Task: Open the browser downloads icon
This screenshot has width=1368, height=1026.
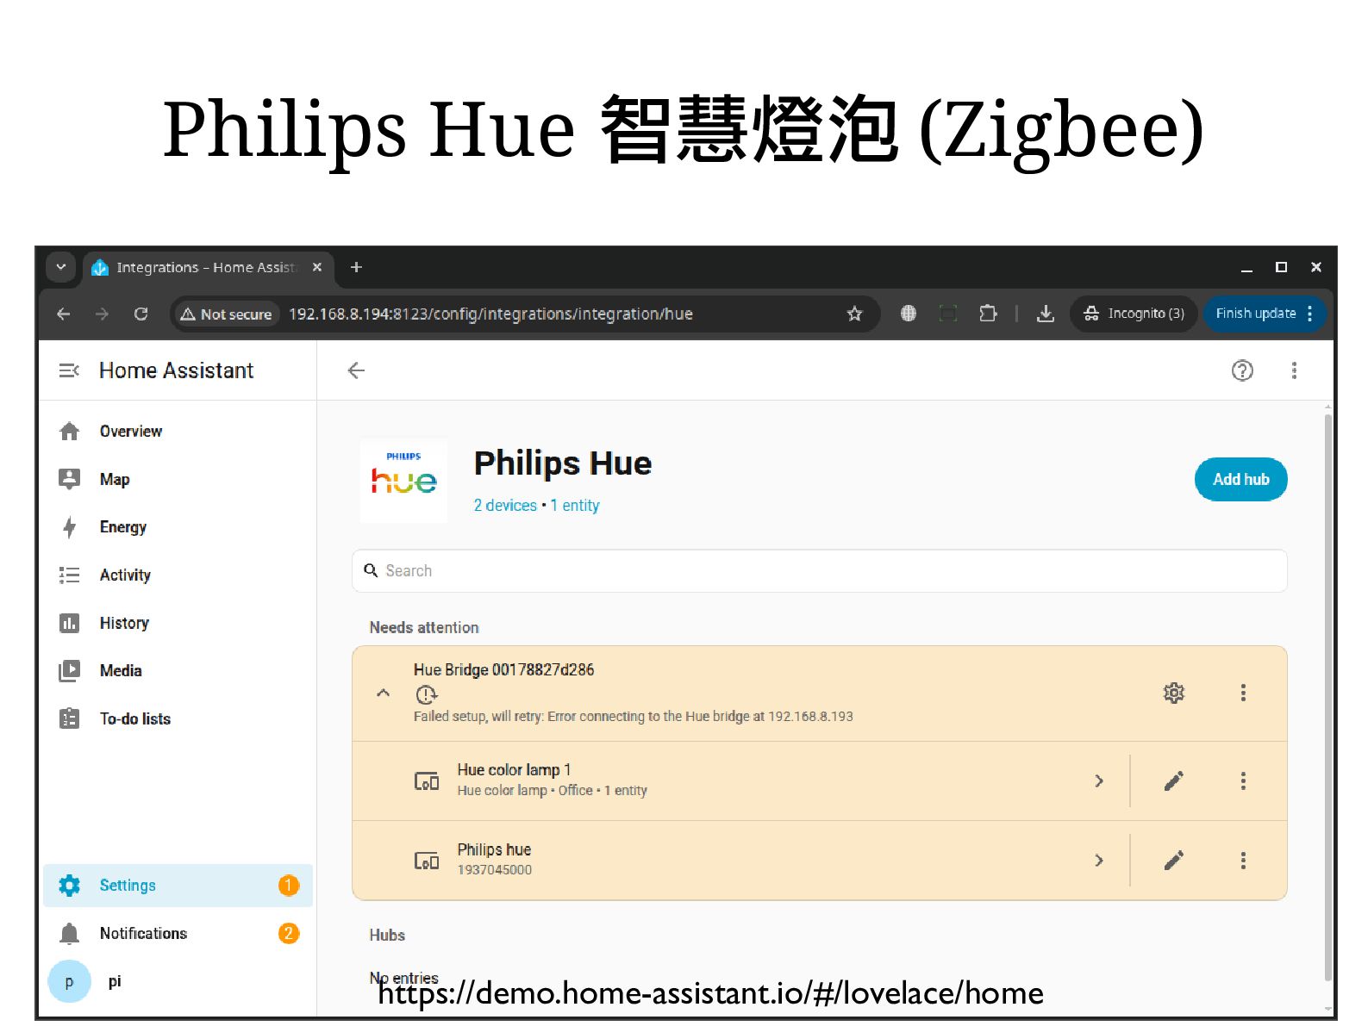Action: [x=1045, y=314]
